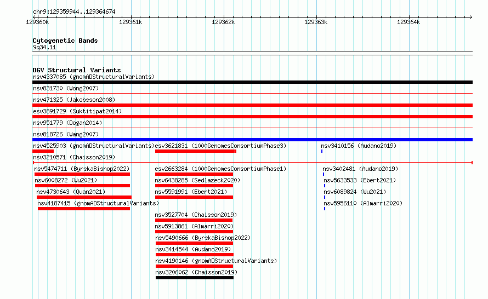This screenshot has height=299, width=488.
Task: Open variant nsv5956110 (Almarri2020)
Action: 363,203
